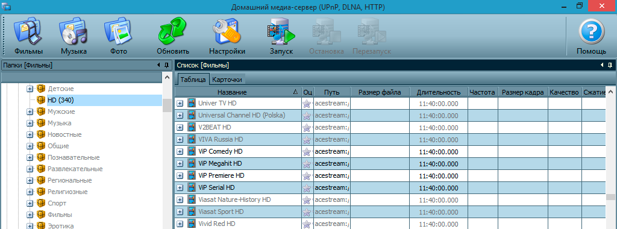
Task: Expand the Мужские folder
Action: click(30, 111)
